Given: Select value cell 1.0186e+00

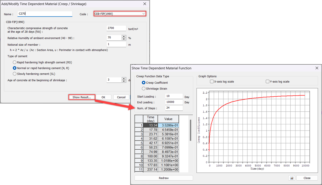Looking at the screenshot, I should pos(168,161).
